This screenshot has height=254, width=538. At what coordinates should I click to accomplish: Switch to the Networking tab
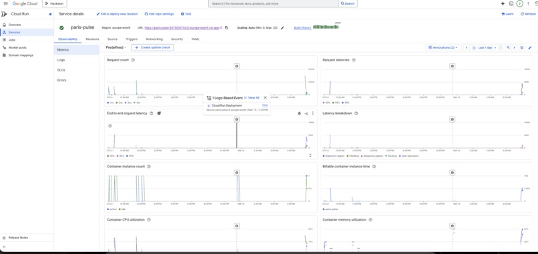pos(154,39)
